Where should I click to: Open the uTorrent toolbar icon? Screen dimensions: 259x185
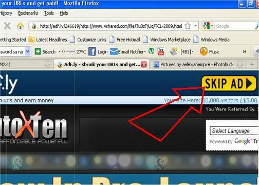click(x=151, y=51)
